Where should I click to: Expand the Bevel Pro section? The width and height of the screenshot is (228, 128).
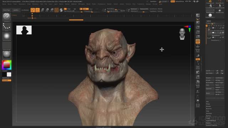click(x=209, y=108)
